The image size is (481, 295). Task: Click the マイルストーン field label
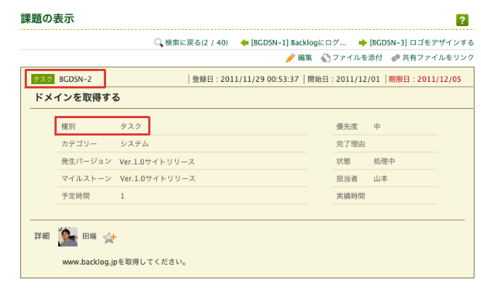86,179
